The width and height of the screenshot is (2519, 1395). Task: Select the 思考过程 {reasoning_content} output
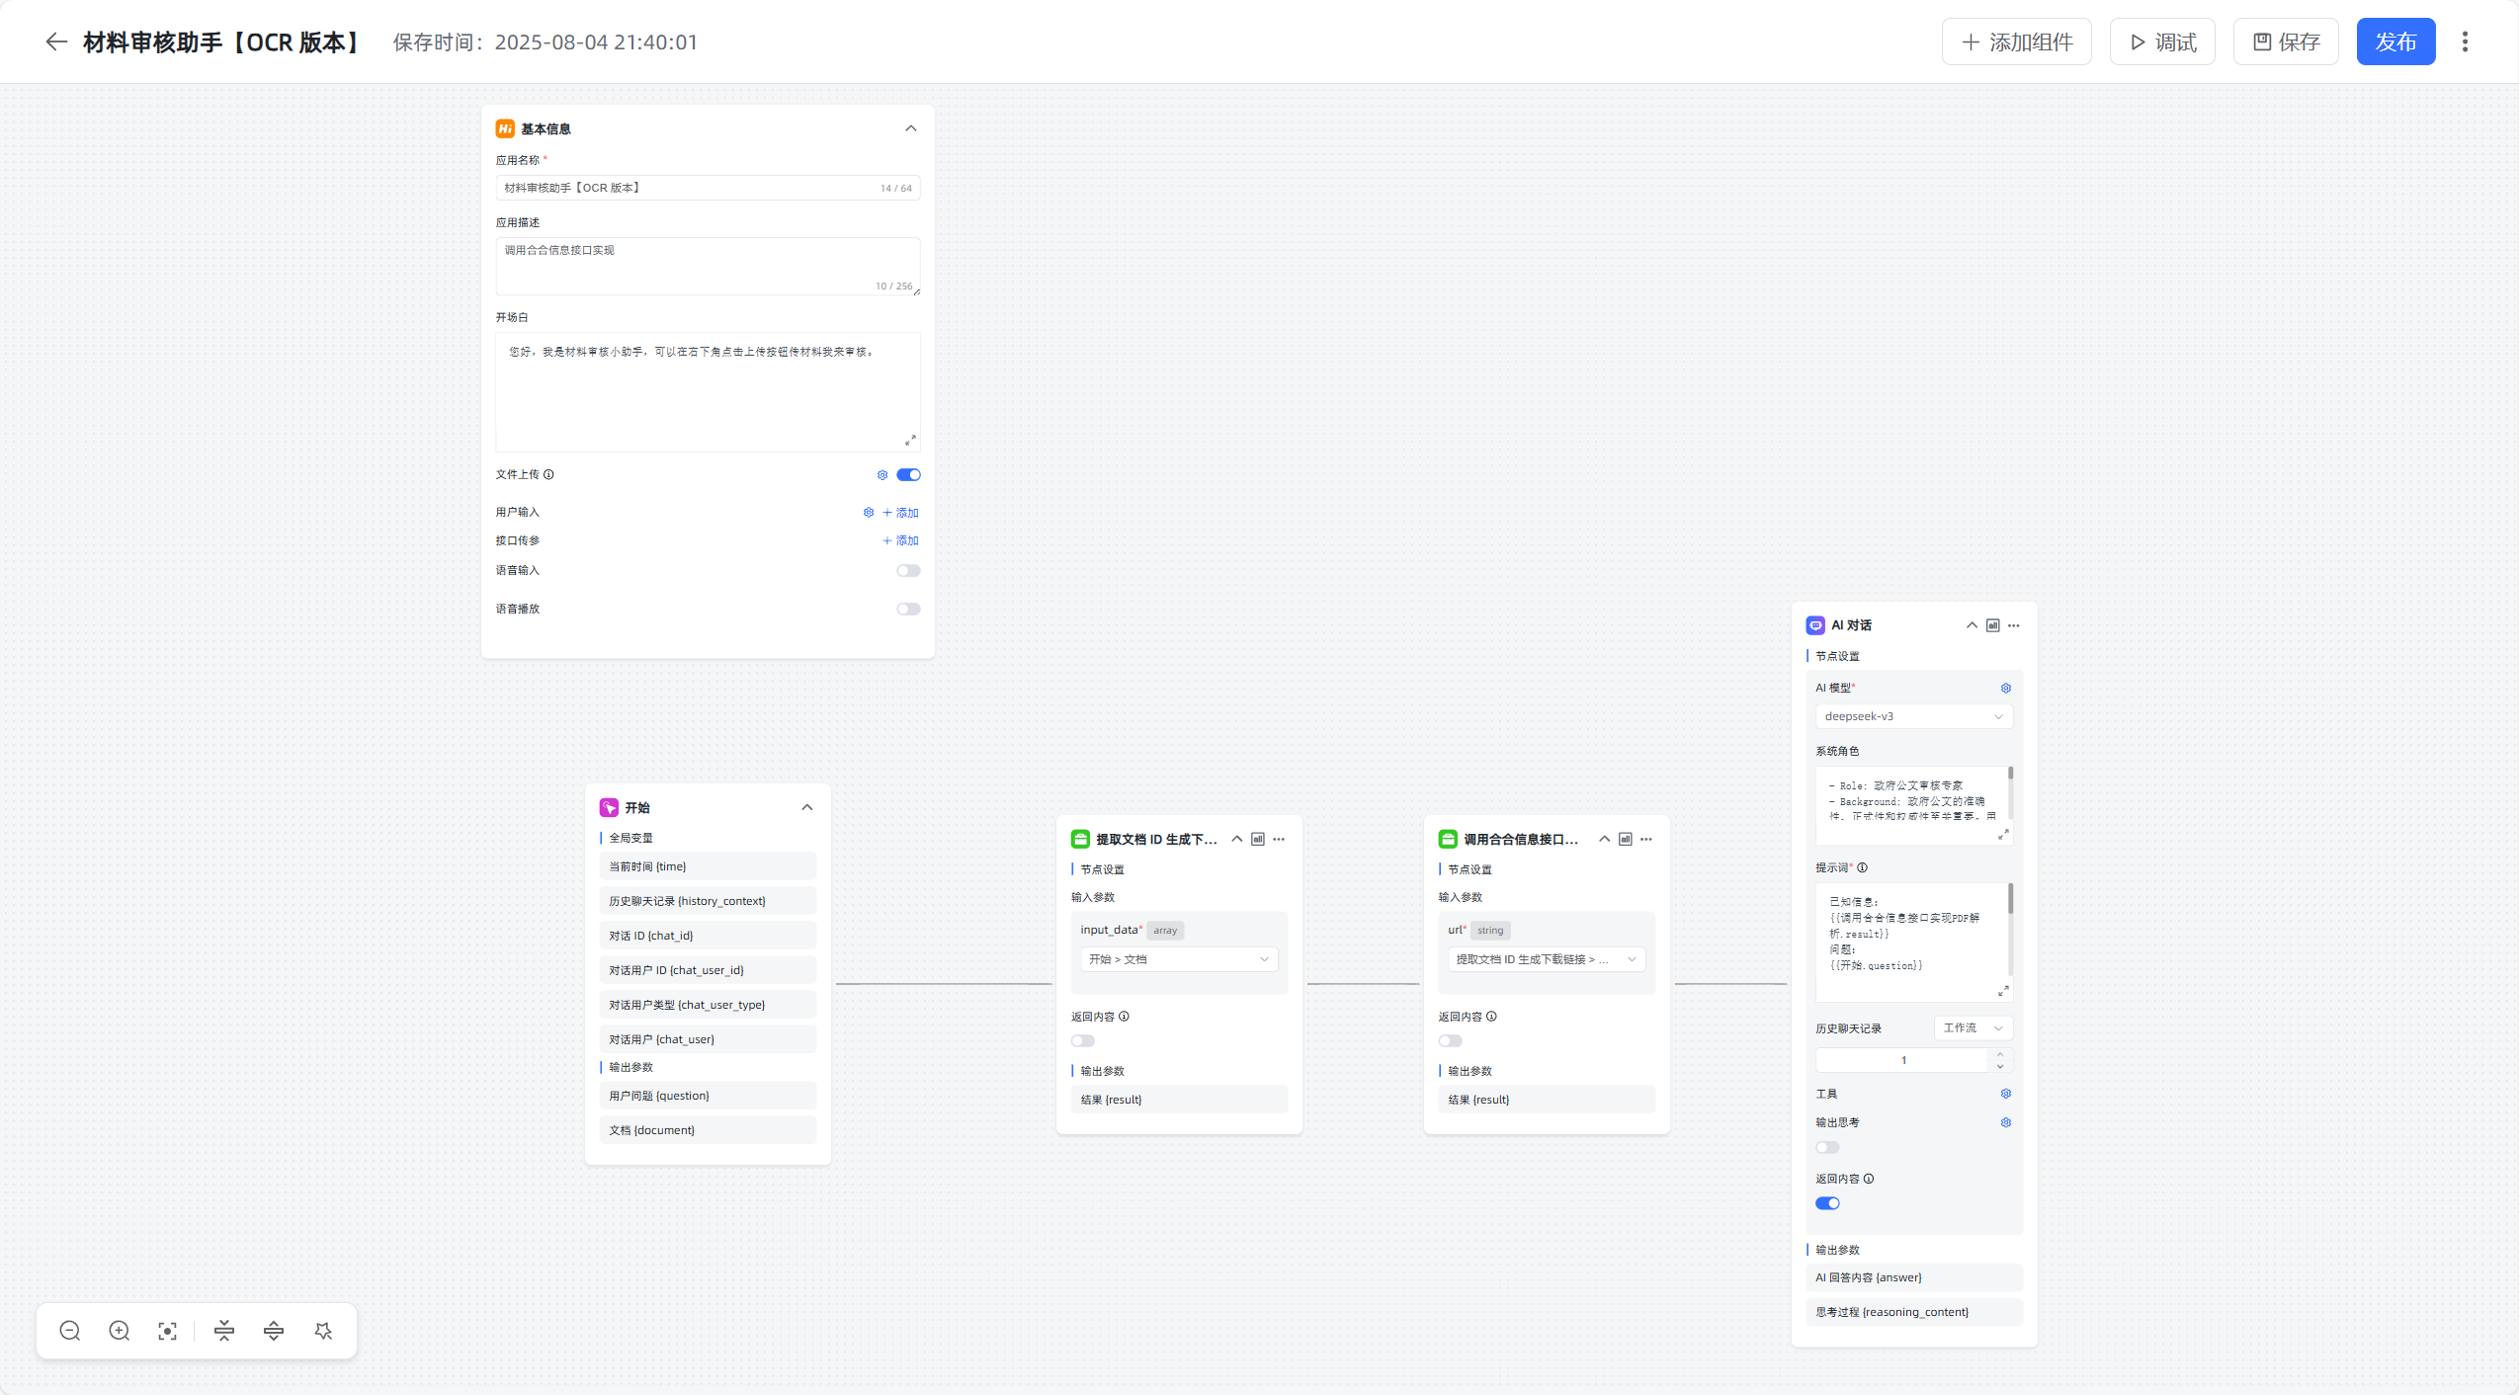click(x=1914, y=1312)
